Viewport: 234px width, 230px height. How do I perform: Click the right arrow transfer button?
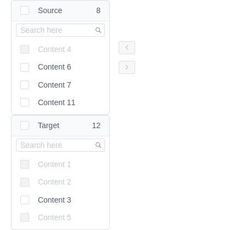pos(127,67)
